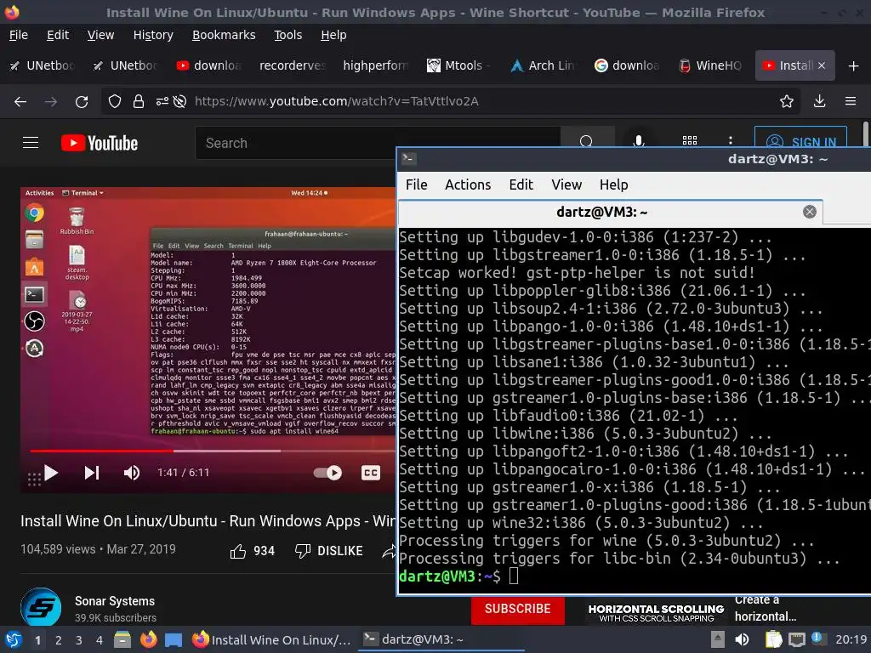Open Firefox downloads panel
Image resolution: width=871 pixels, height=653 pixels.
819,102
